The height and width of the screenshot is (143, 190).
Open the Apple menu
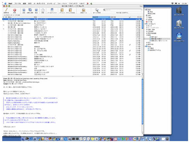(x=5, y=3)
